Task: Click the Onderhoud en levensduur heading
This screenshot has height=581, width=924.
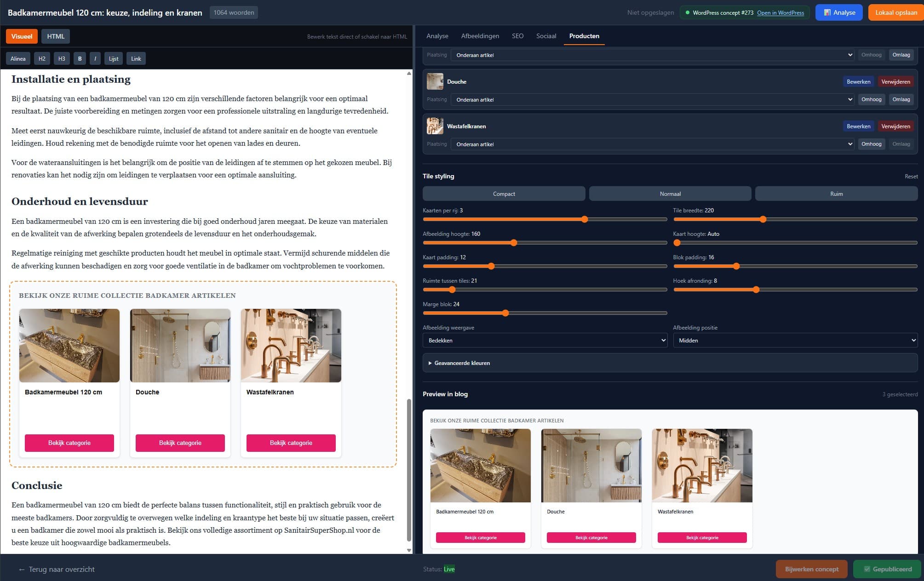Action: (x=80, y=201)
